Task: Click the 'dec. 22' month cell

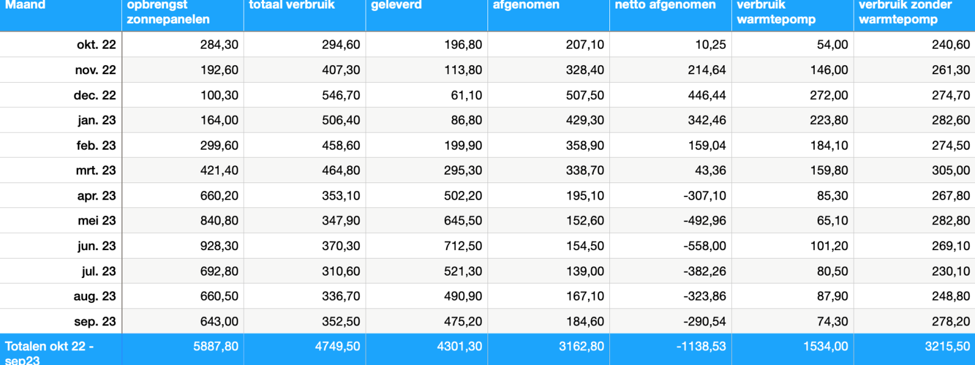Action: pyautogui.click(x=94, y=96)
